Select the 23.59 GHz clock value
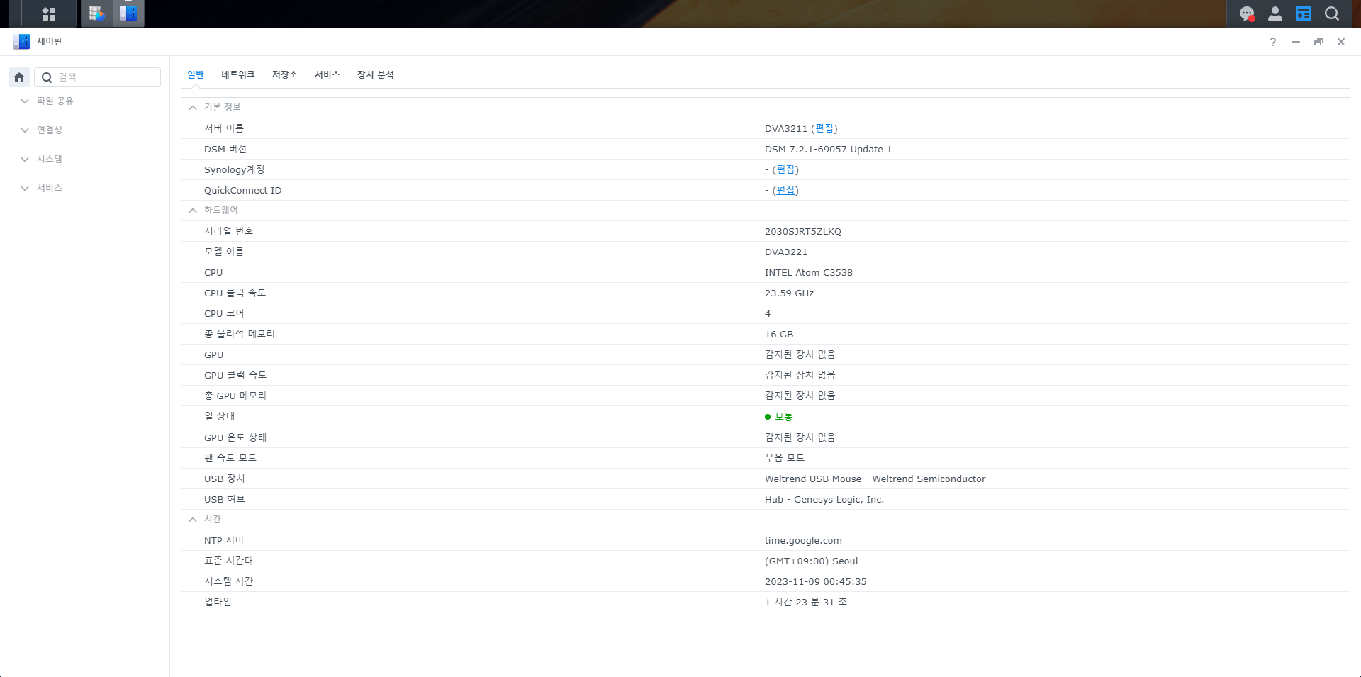This screenshot has width=1361, height=677. pyautogui.click(x=789, y=293)
